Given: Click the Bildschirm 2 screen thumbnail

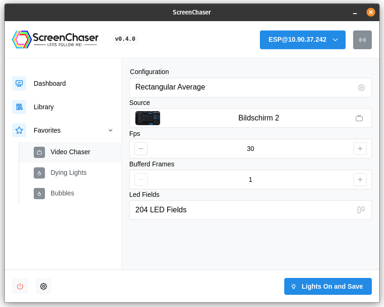Looking at the screenshot, I should tap(148, 118).
